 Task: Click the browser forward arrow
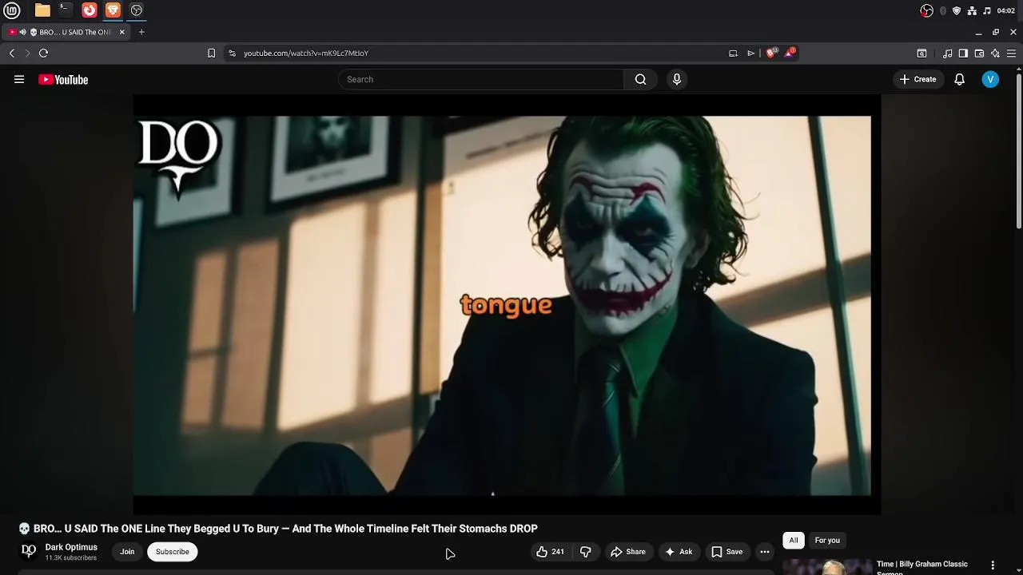(x=27, y=53)
